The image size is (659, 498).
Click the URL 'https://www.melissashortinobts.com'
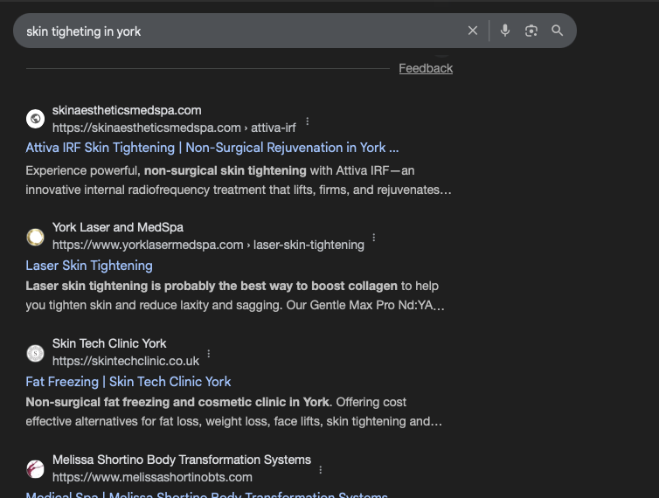152,477
